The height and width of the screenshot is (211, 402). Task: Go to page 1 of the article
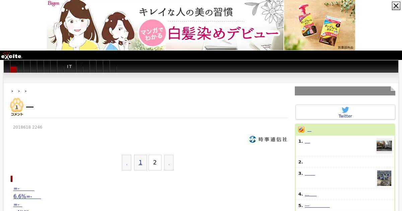[x=140, y=162]
